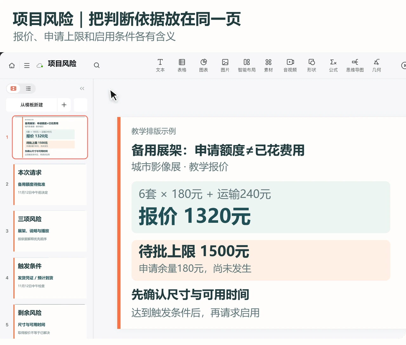The image size is (406, 345).
Task: Open the 素材 materials library
Action: [268, 66]
